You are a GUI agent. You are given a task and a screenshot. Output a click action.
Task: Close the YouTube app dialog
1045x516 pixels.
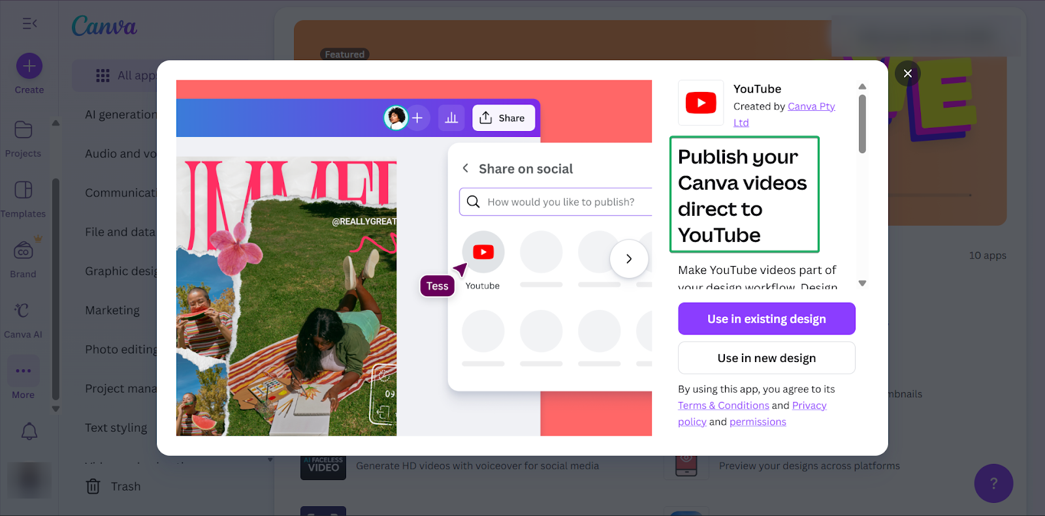tap(907, 74)
